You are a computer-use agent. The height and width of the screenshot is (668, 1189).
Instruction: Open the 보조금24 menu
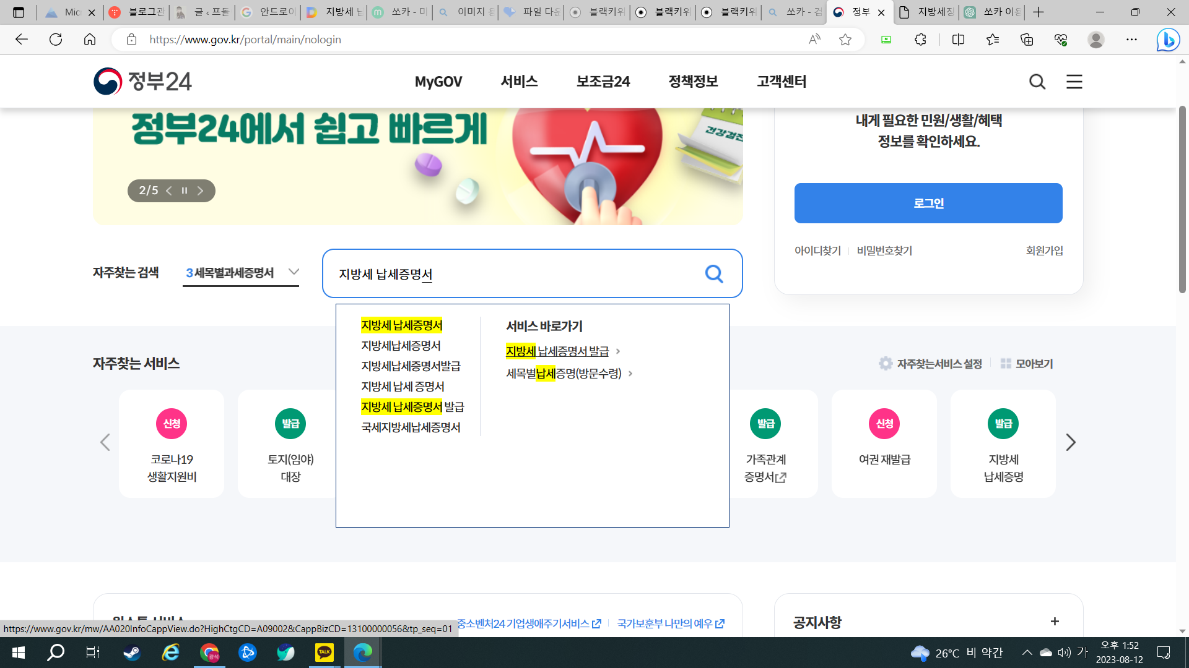[603, 81]
